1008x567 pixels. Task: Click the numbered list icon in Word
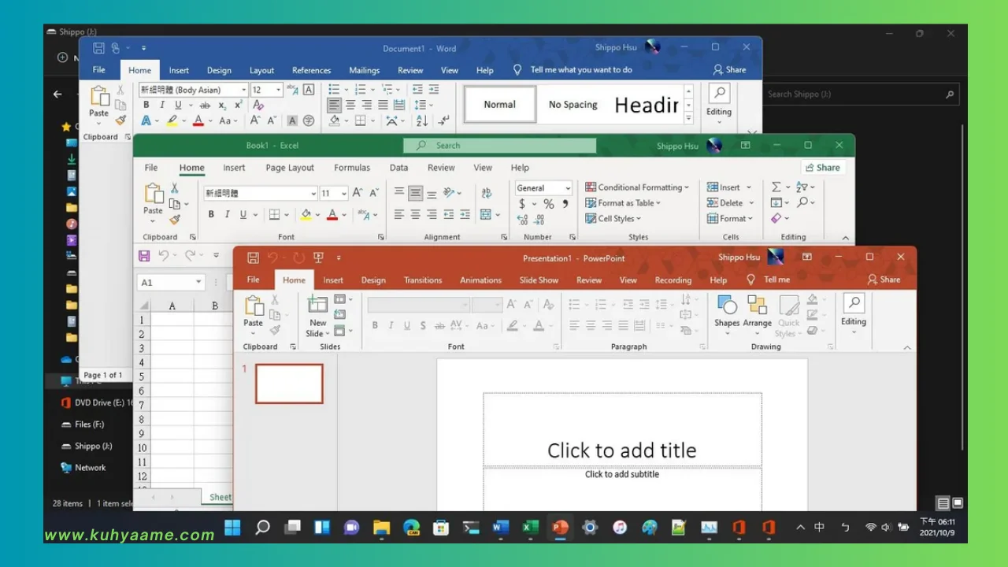coord(361,89)
